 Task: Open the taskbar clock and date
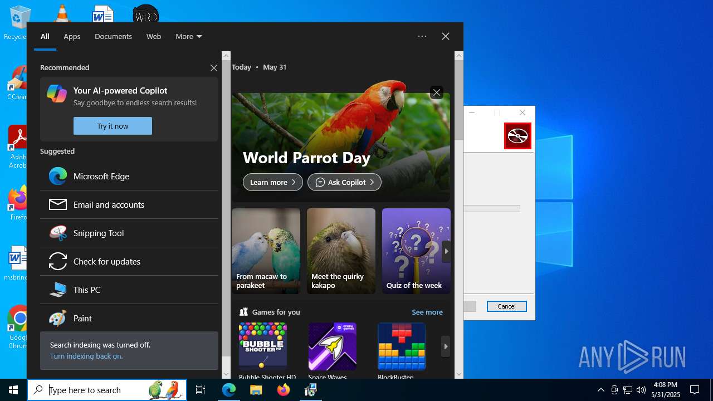666,390
